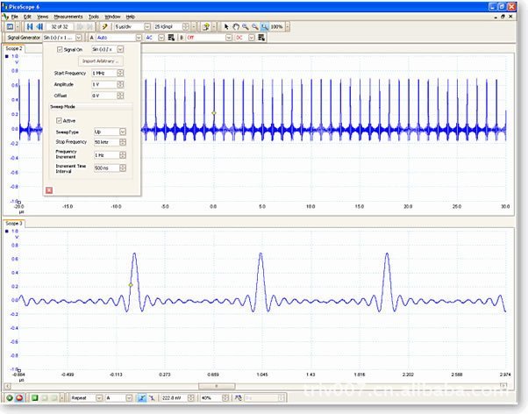
Task: Click the Amplitude spinner arrows
Action: pyautogui.click(x=121, y=83)
